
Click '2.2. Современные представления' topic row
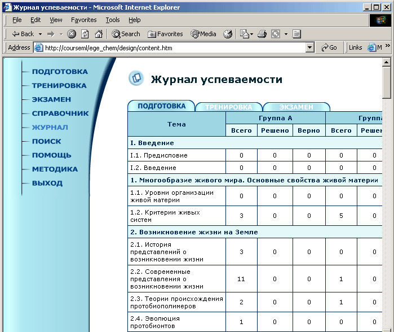pyautogui.click(x=167, y=279)
